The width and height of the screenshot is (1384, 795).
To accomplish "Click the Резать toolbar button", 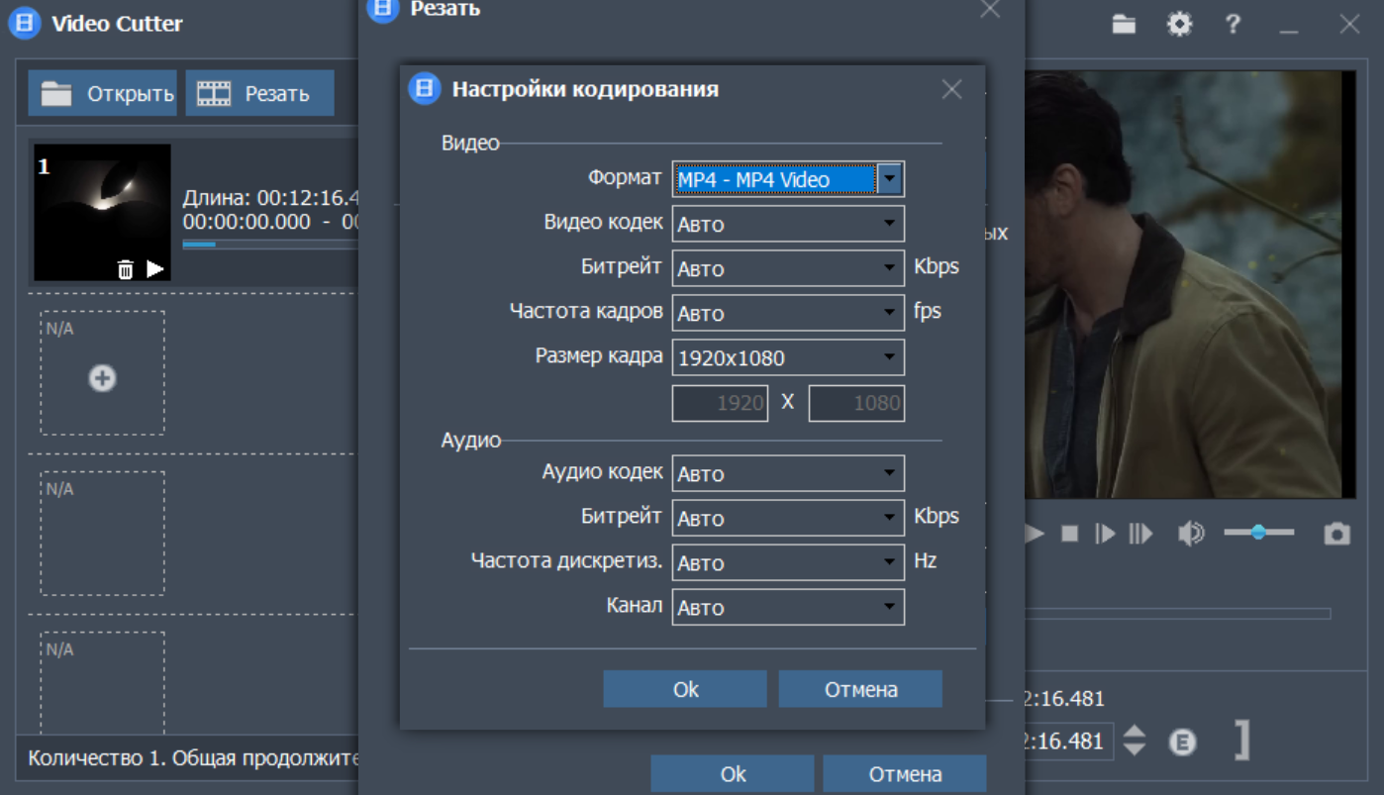I will click(x=259, y=94).
